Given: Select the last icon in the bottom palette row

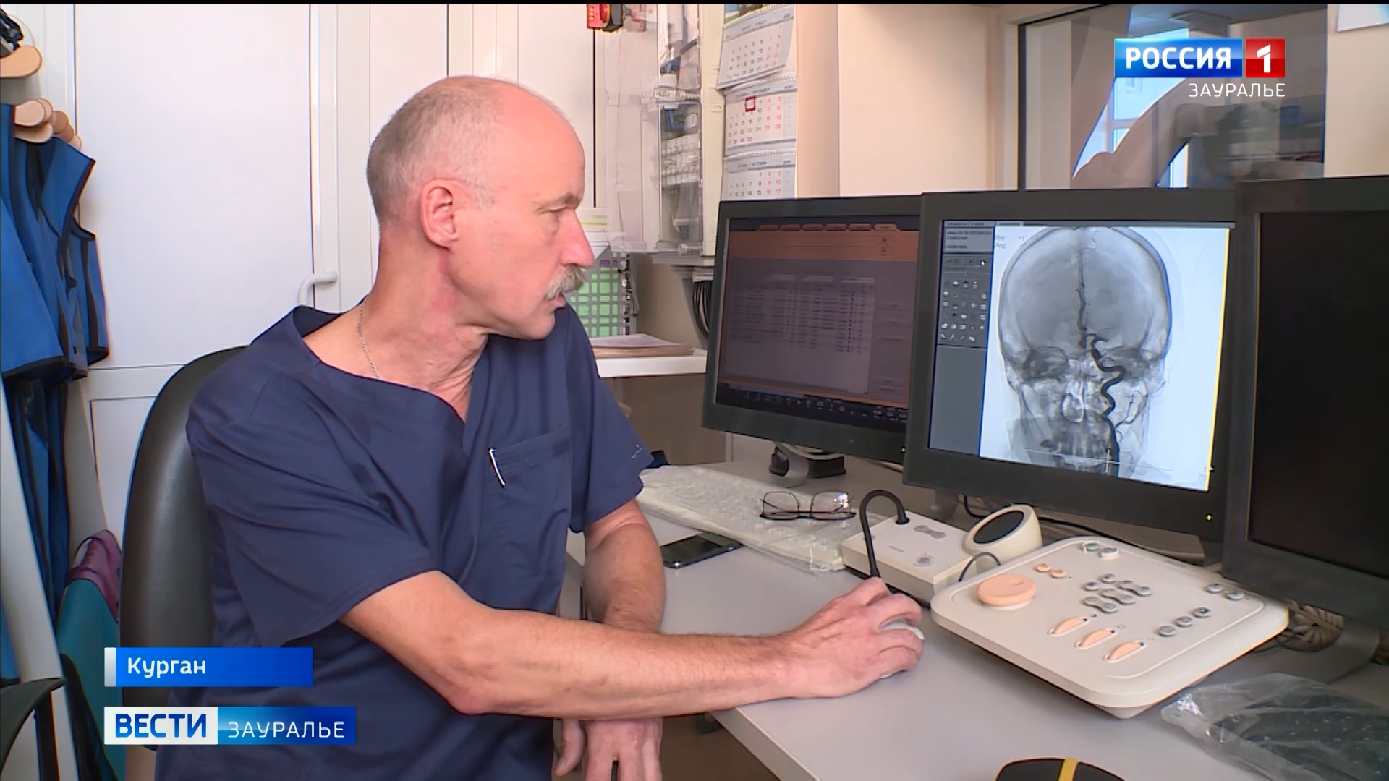Looking at the screenshot, I should tap(972, 338).
